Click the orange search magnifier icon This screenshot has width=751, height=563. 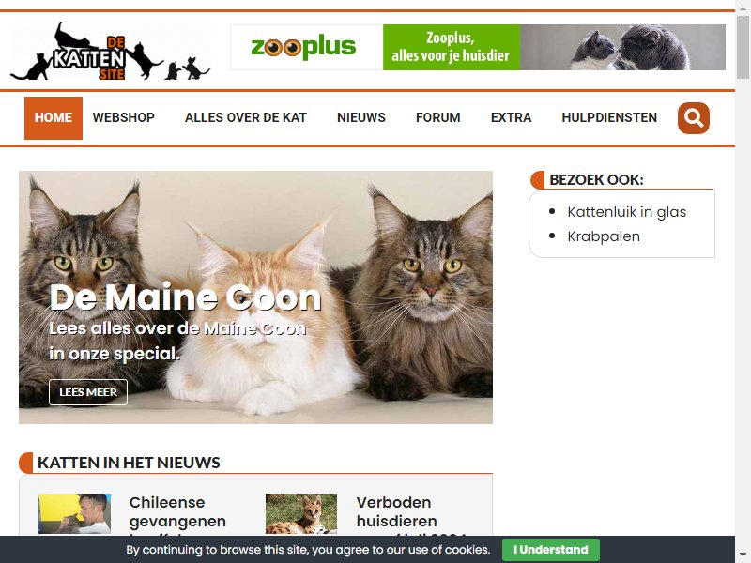[693, 118]
